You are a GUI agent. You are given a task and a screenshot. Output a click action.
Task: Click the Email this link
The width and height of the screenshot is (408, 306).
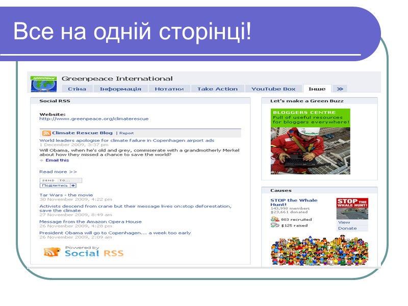click(57, 160)
